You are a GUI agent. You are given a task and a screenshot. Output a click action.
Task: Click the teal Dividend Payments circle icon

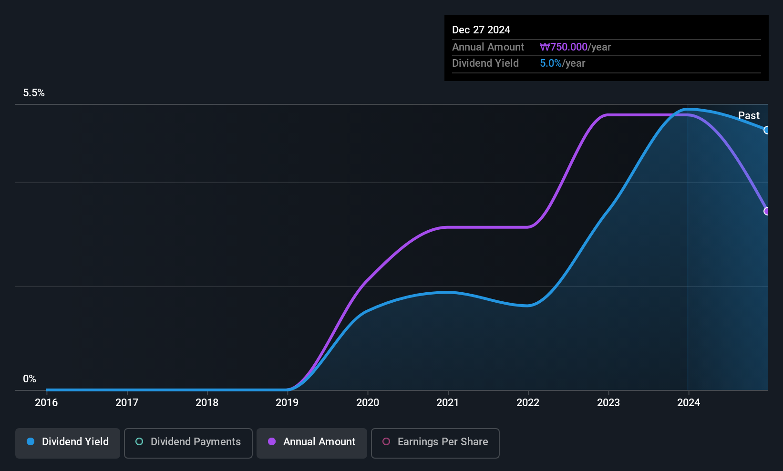(x=139, y=441)
